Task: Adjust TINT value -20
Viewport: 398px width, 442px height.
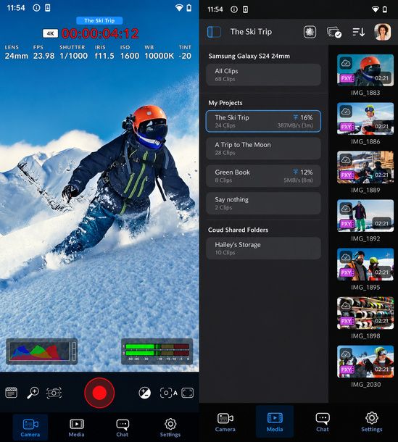Action: (185, 56)
